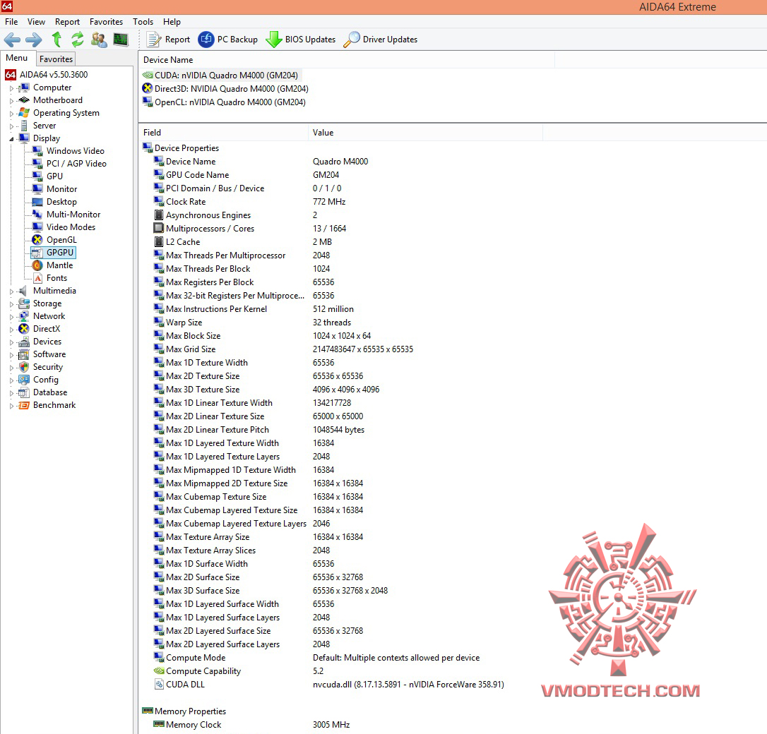Switch to the Menu tab

[x=17, y=58]
